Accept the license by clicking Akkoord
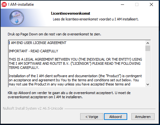The image size is (160, 125). pyautogui.click(x=115, y=117)
